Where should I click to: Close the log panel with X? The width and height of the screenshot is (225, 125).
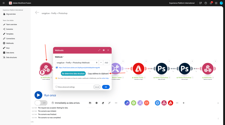click(218, 103)
